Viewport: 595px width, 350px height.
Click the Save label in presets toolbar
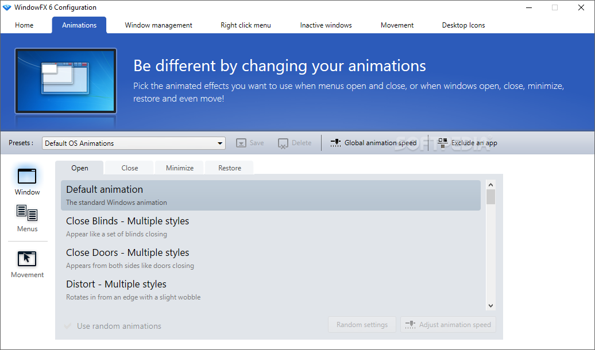[257, 143]
